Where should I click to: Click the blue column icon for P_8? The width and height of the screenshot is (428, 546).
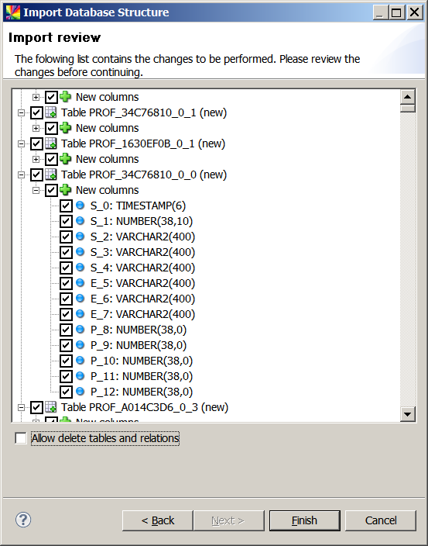coord(80,329)
